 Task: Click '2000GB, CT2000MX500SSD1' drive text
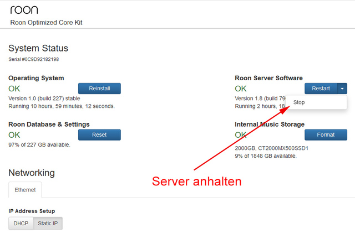[x=271, y=148]
